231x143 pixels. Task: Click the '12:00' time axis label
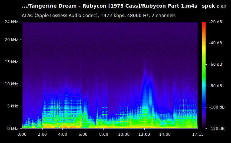144,134
